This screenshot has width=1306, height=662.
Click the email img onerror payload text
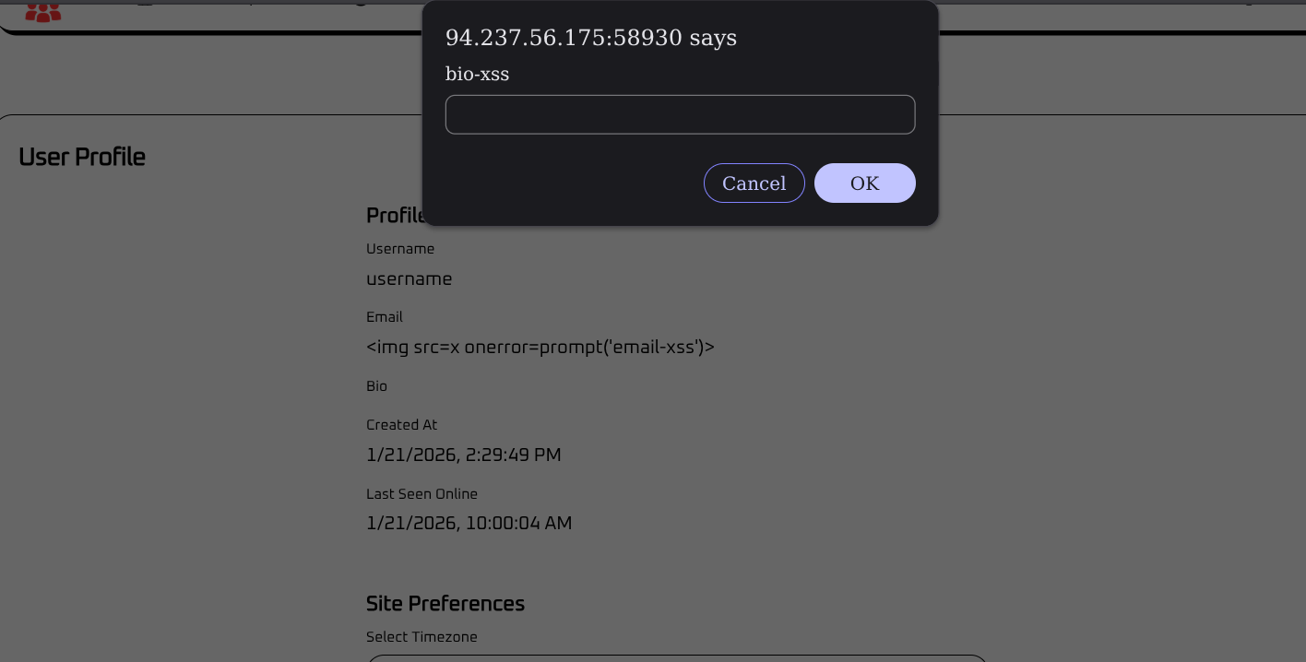pyautogui.click(x=540, y=348)
